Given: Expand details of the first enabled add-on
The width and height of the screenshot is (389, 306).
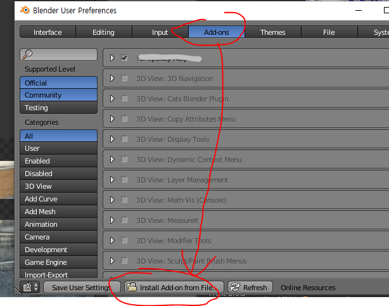Looking at the screenshot, I should [x=112, y=58].
